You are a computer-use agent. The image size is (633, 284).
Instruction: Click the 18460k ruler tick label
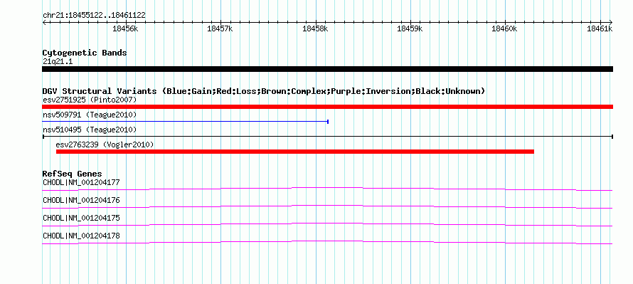point(505,28)
